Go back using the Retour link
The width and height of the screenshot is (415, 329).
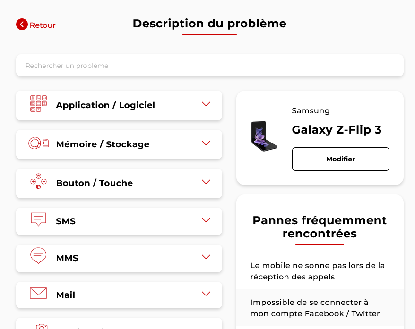(43, 25)
